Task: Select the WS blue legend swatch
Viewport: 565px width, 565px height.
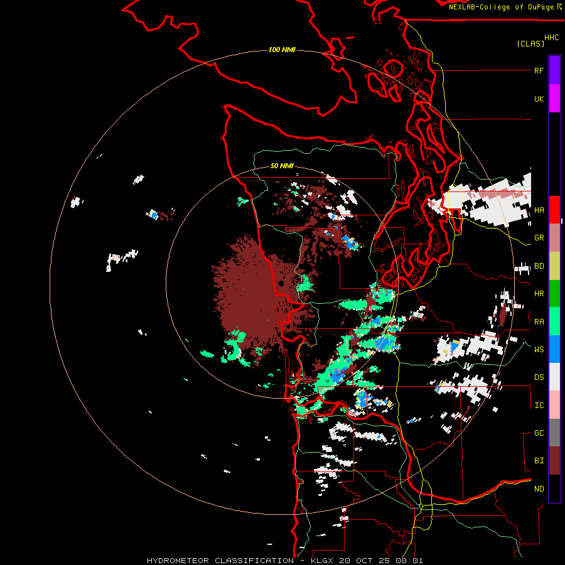Action: [554, 349]
